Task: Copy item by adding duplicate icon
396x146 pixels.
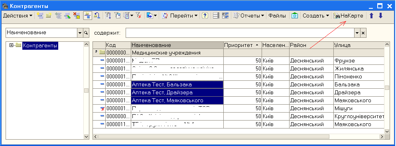Action: coord(58,16)
